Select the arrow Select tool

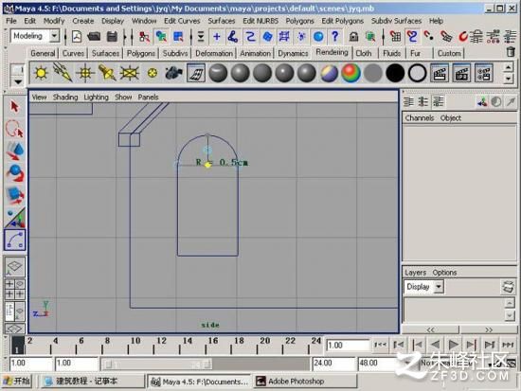tap(14, 107)
